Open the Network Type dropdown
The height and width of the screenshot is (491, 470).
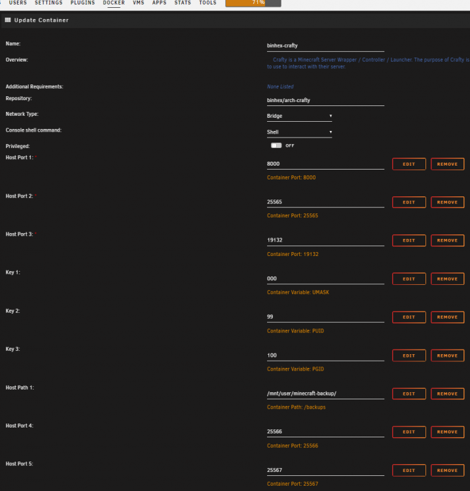(299, 116)
